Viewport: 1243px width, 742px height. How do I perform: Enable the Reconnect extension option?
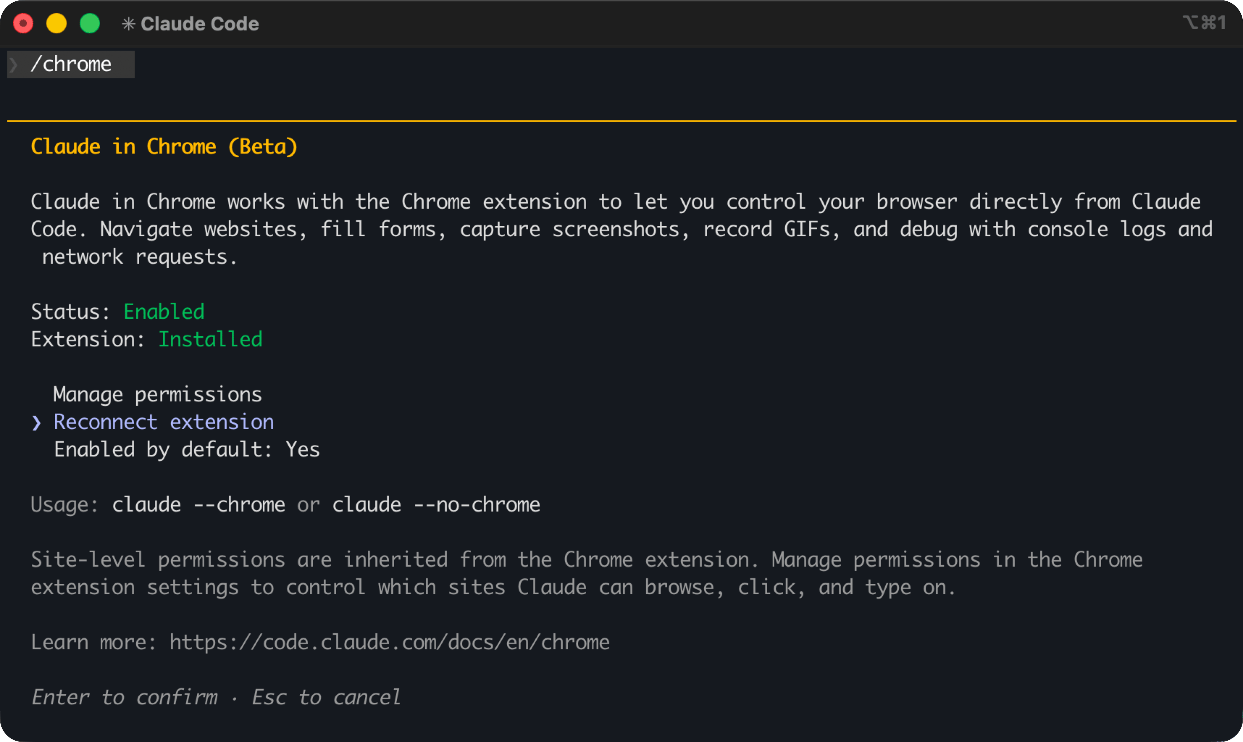coord(163,422)
